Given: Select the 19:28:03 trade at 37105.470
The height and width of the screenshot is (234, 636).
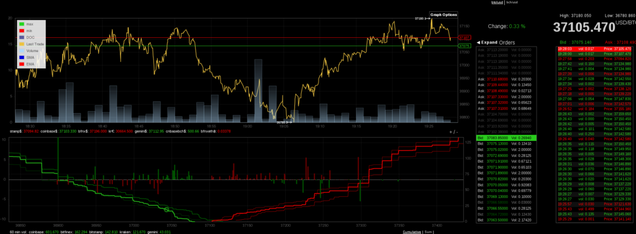Looking at the screenshot, I should coord(594,48).
